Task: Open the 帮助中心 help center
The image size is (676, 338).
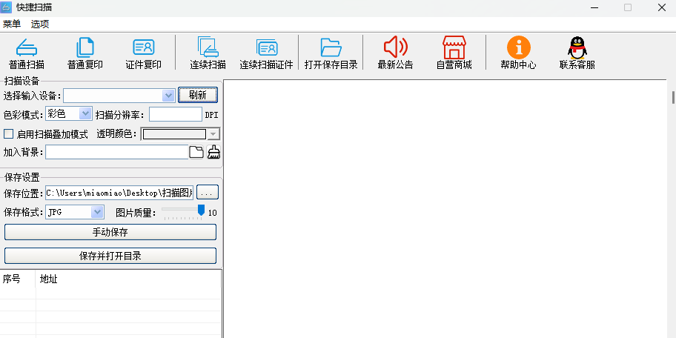Action: point(518,49)
